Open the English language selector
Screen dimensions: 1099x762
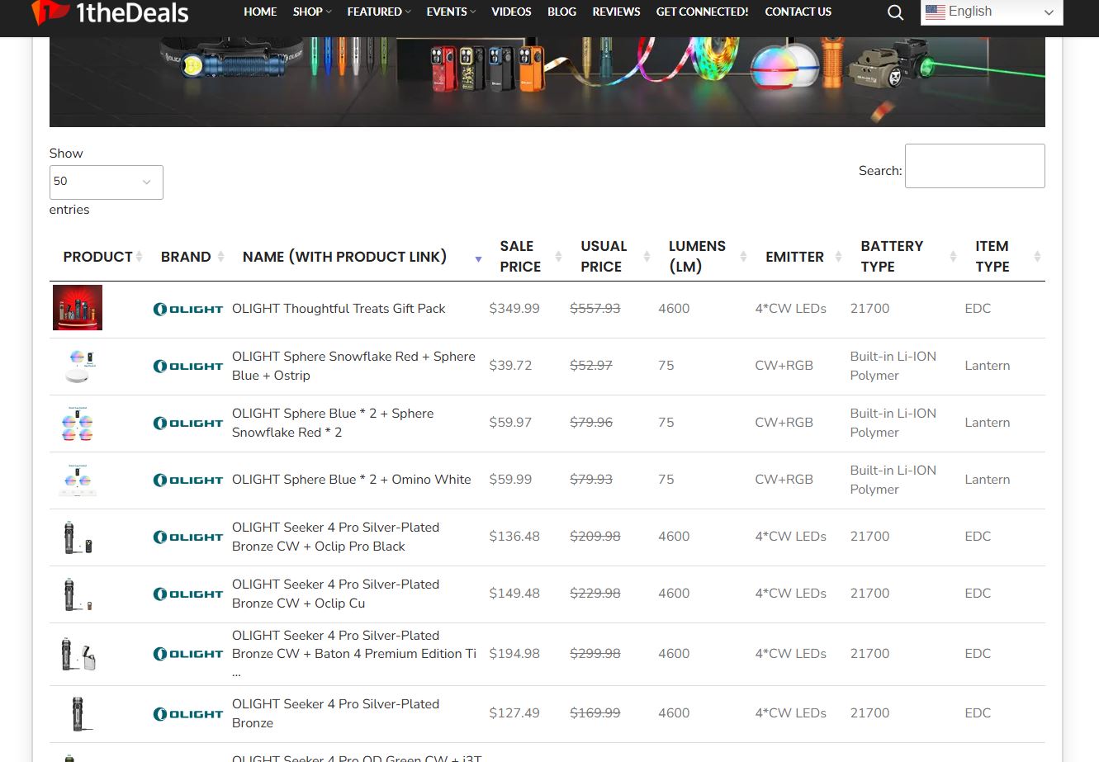click(x=991, y=12)
